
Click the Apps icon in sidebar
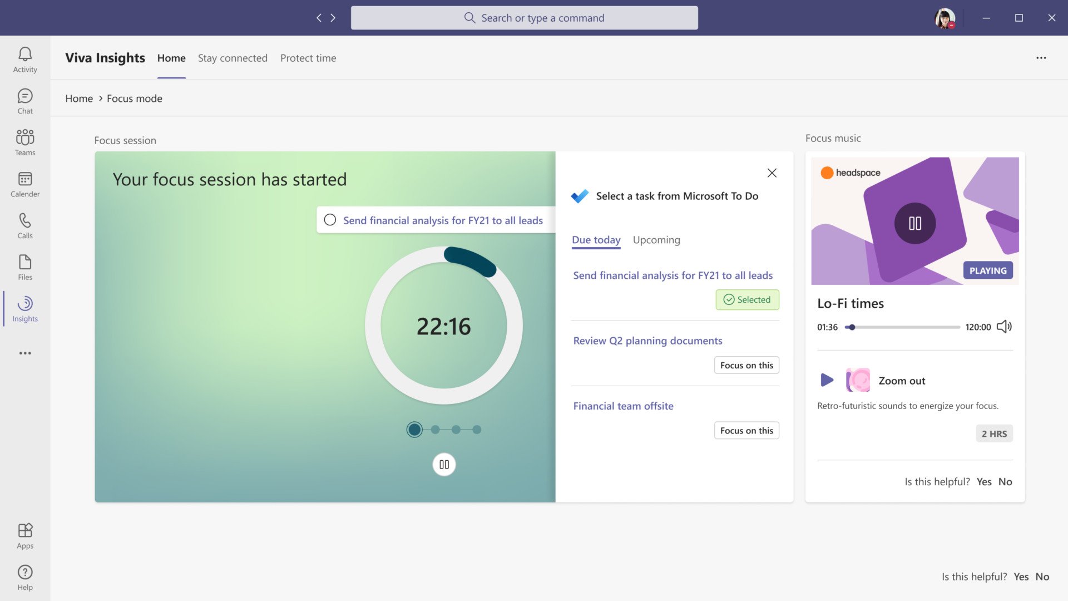[x=24, y=530]
